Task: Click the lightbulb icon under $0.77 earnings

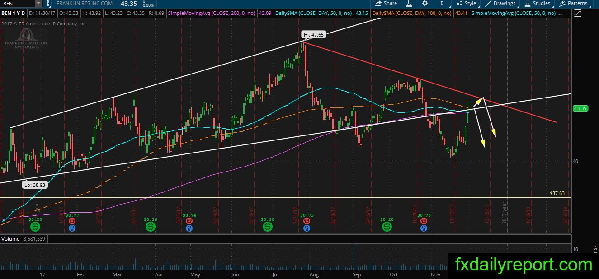Action: [x=72, y=228]
